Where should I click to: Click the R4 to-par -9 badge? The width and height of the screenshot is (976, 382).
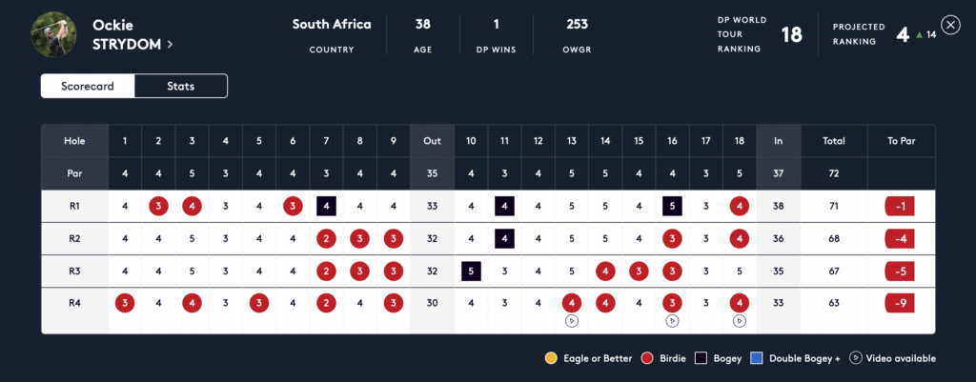(x=901, y=304)
